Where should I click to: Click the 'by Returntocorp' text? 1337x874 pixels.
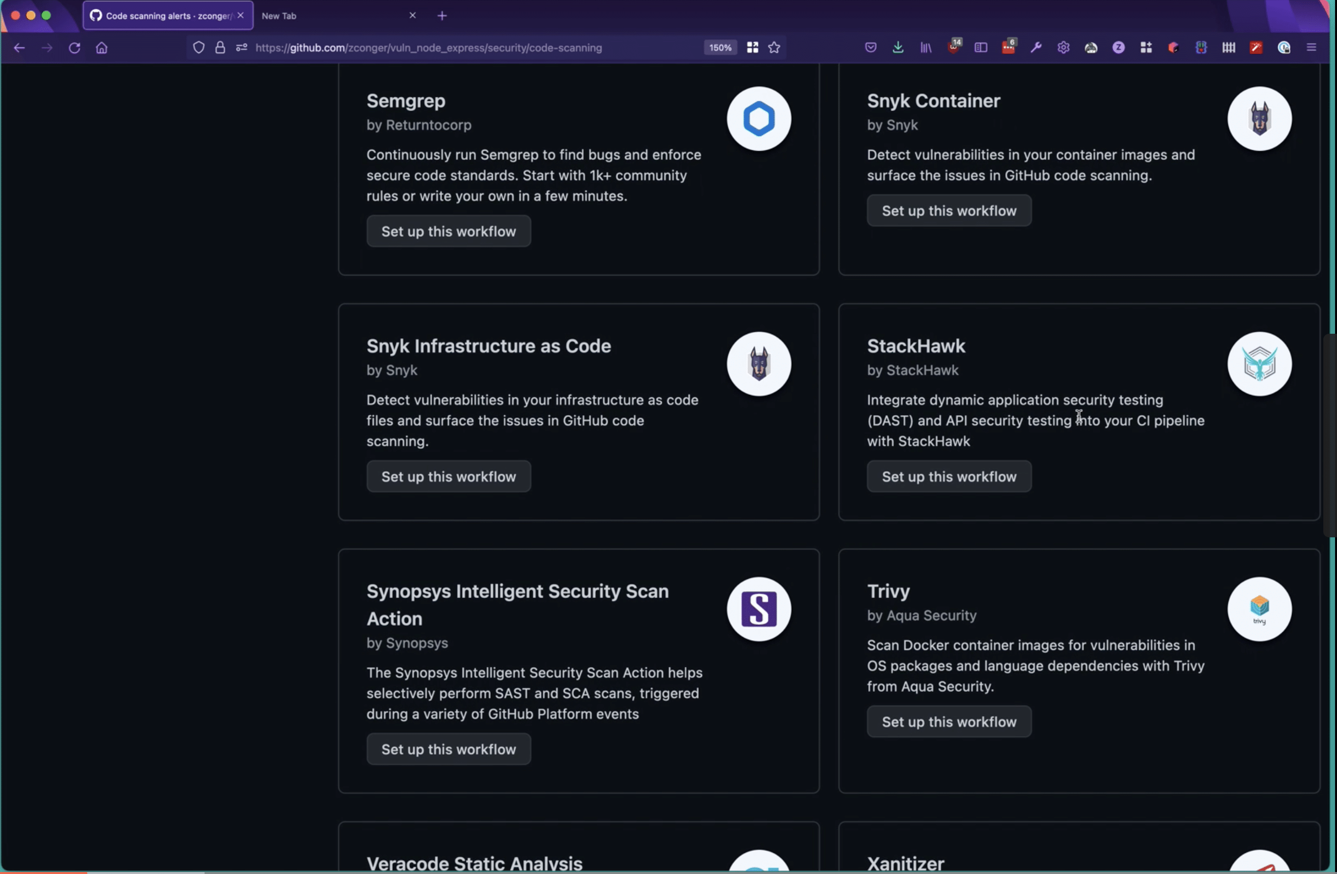click(419, 125)
